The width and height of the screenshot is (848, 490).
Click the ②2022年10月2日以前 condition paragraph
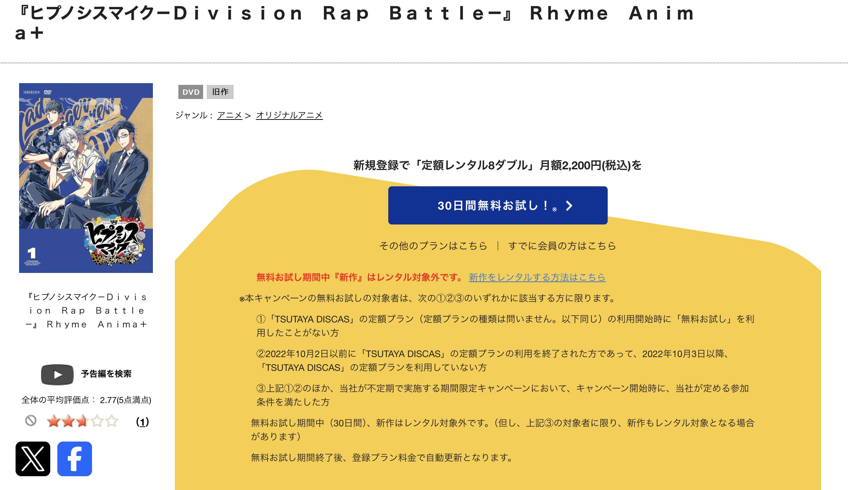[x=492, y=361]
